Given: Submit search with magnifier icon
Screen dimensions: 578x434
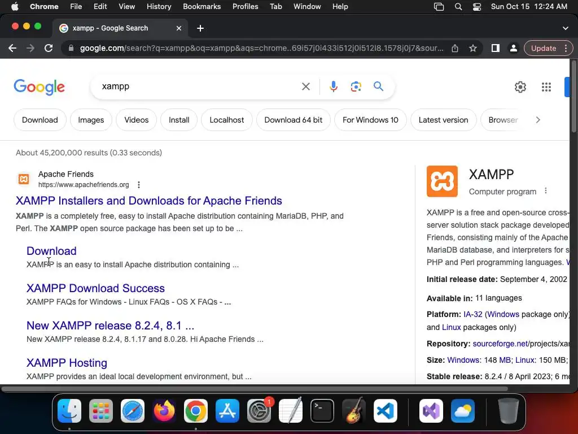Looking at the screenshot, I should point(378,86).
